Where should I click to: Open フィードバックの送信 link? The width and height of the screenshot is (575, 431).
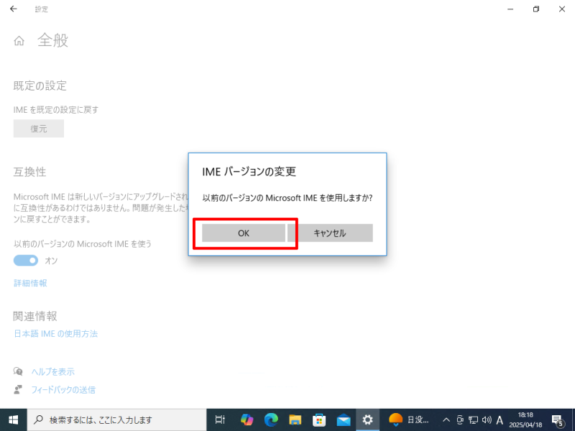(x=63, y=389)
